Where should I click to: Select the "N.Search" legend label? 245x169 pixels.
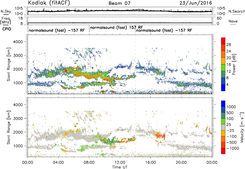[236, 11]
